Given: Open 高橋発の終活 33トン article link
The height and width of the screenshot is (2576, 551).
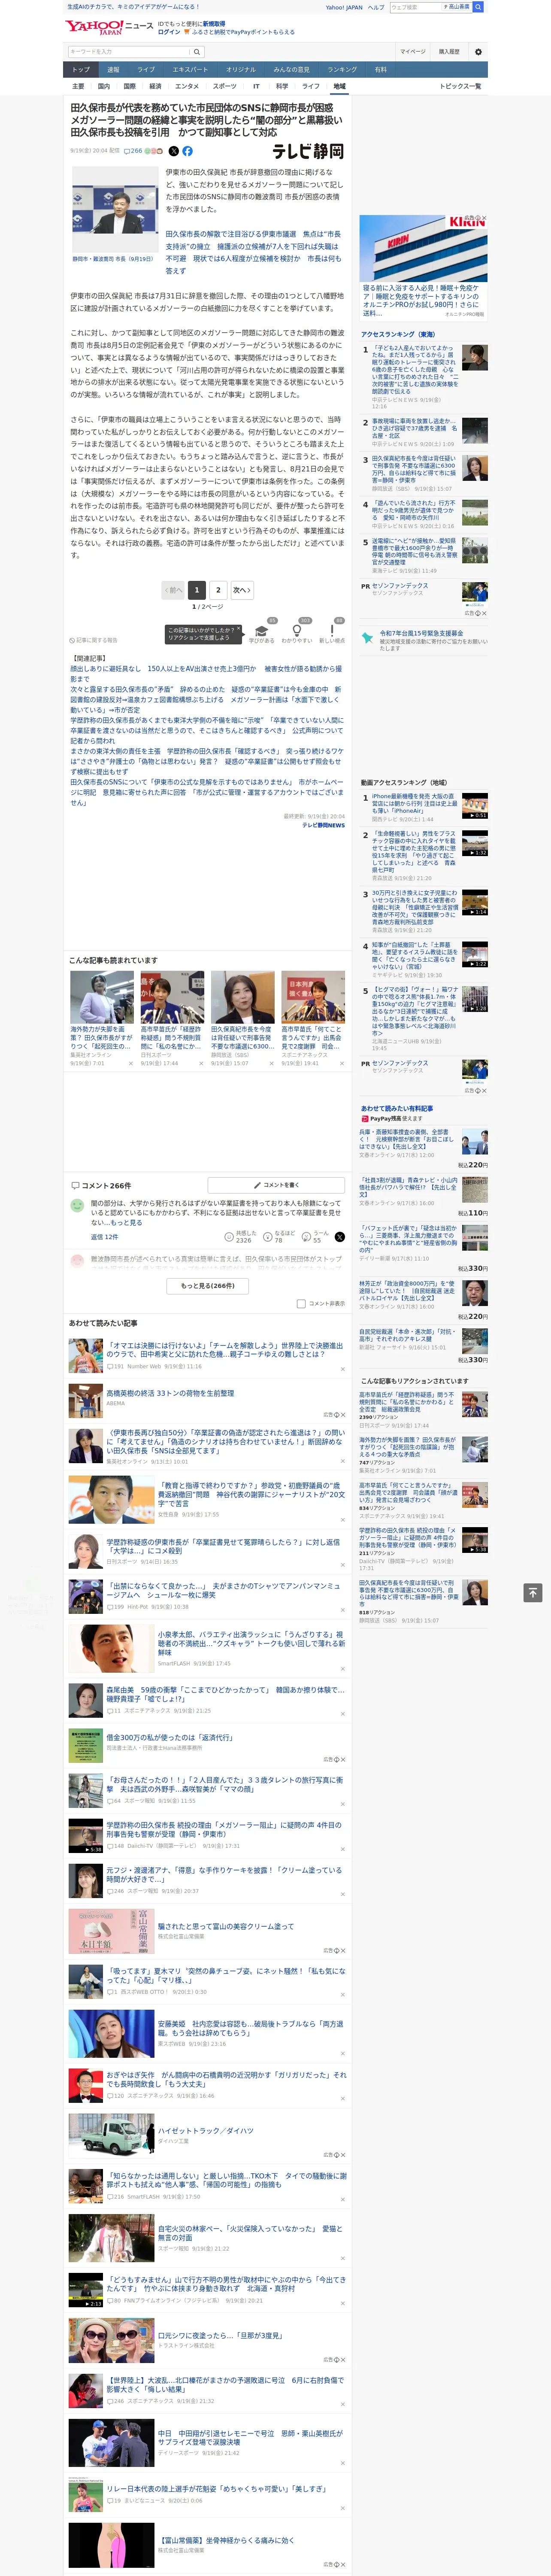Looking at the screenshot, I should point(170,1393).
